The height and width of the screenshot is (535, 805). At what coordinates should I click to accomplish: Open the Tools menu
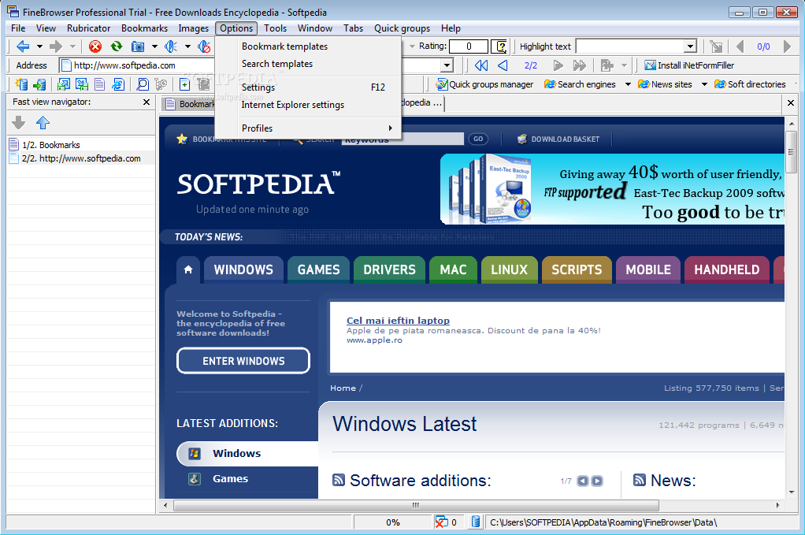[x=275, y=28]
